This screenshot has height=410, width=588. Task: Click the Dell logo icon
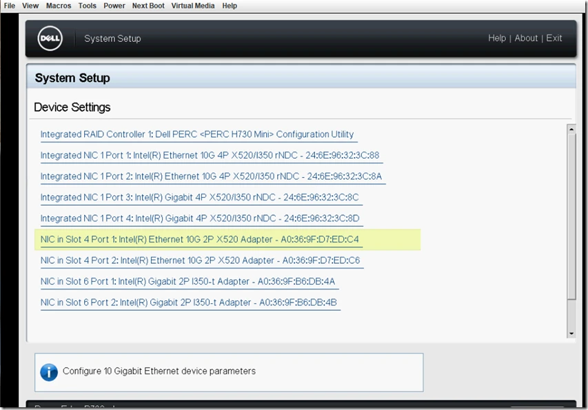point(50,39)
